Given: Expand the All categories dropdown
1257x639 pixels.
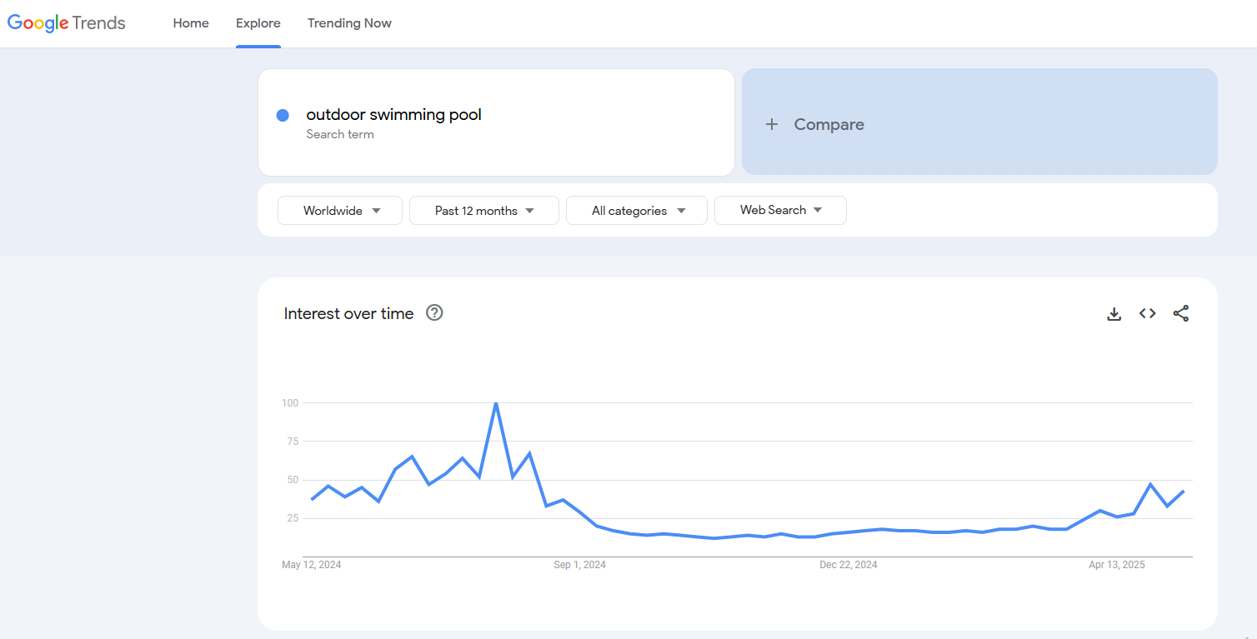Looking at the screenshot, I should click(x=637, y=211).
